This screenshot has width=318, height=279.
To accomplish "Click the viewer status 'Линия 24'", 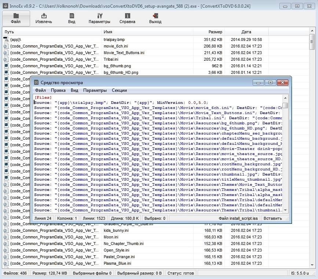I will pyautogui.click(x=43, y=218).
